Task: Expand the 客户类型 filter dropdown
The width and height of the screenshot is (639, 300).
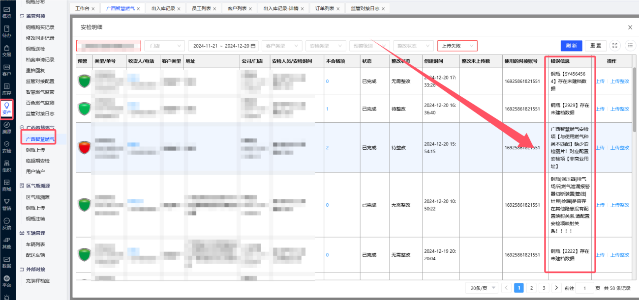Action: point(282,46)
